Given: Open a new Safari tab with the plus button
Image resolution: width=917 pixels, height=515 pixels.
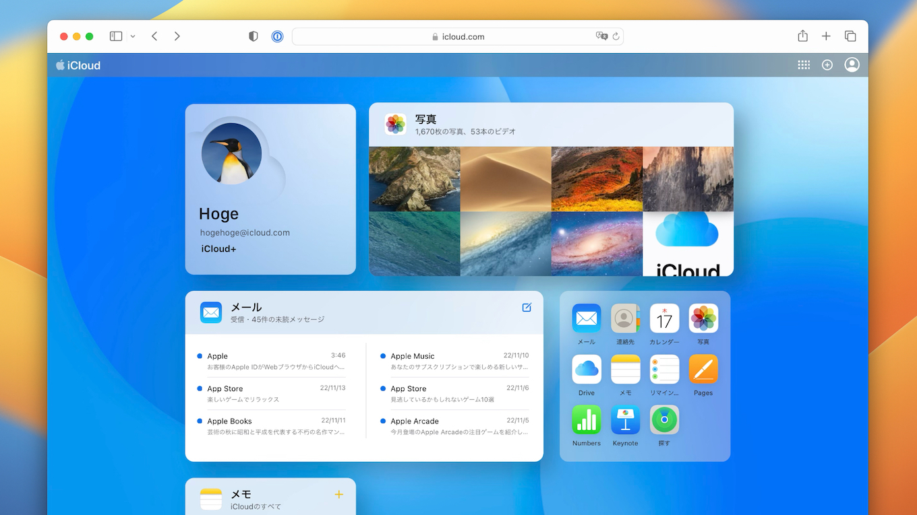Looking at the screenshot, I should 826,36.
